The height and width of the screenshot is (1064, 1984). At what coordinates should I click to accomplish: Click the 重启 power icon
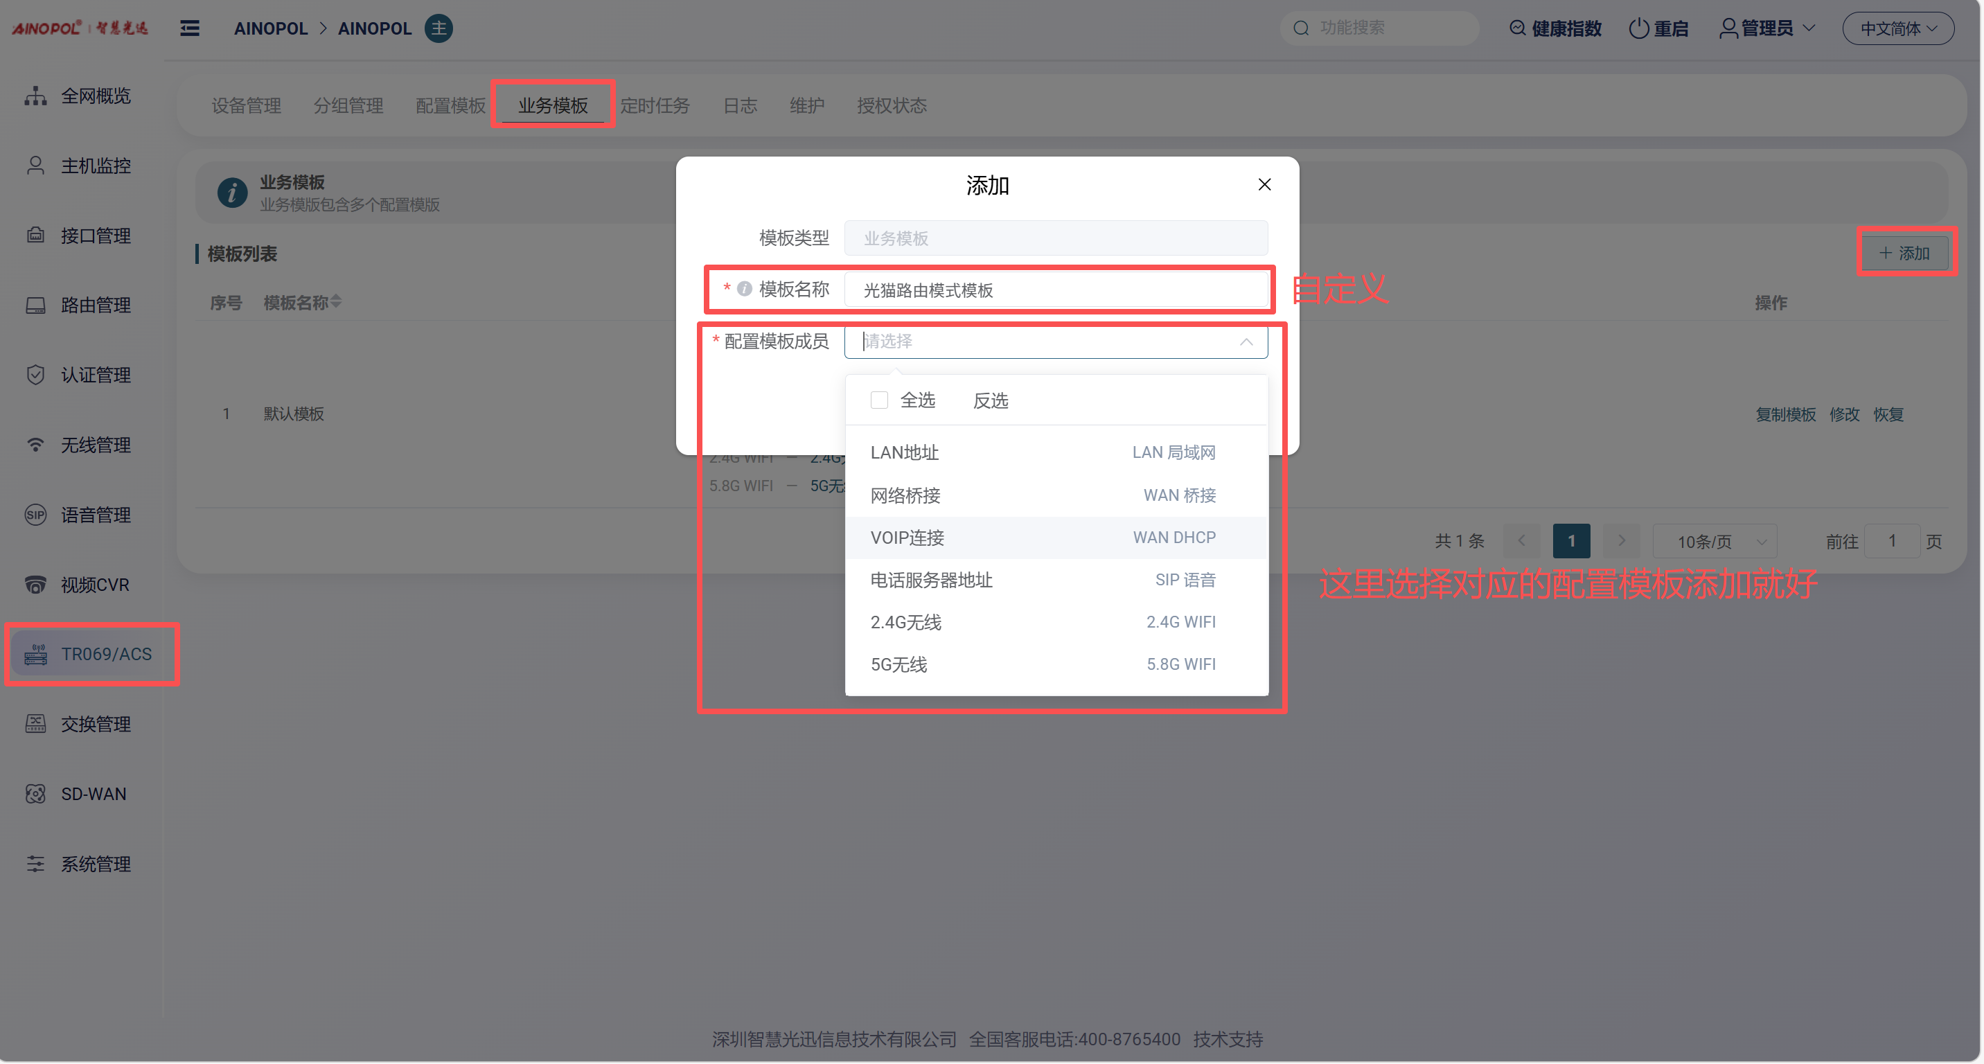point(1638,28)
